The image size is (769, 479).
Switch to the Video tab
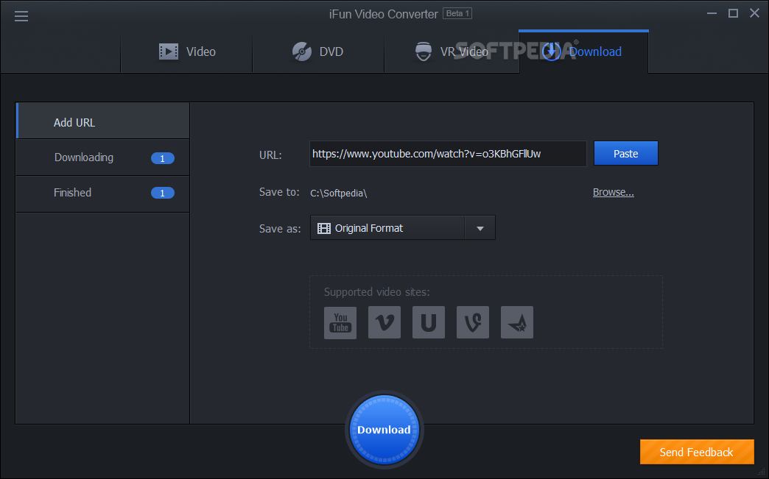[186, 52]
